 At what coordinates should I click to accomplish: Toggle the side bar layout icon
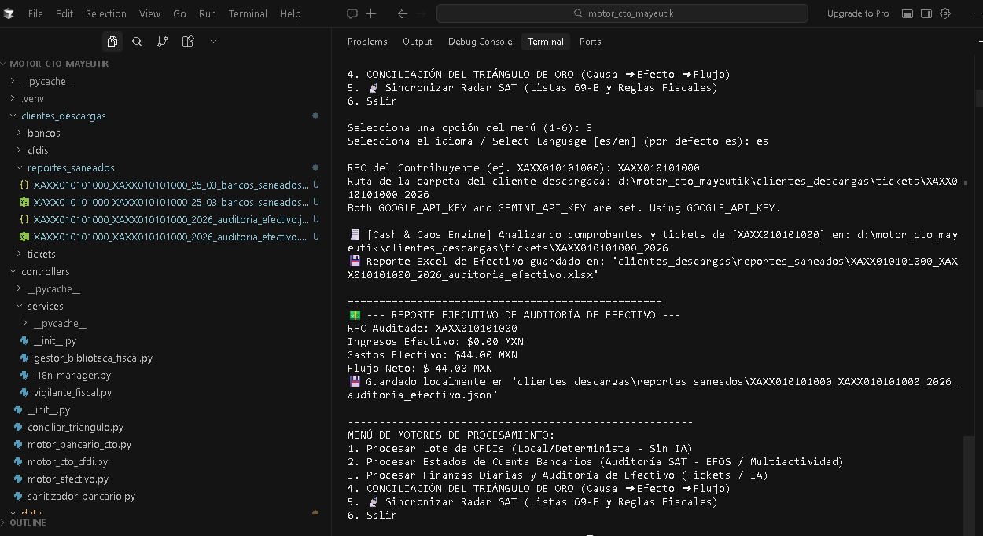926,13
